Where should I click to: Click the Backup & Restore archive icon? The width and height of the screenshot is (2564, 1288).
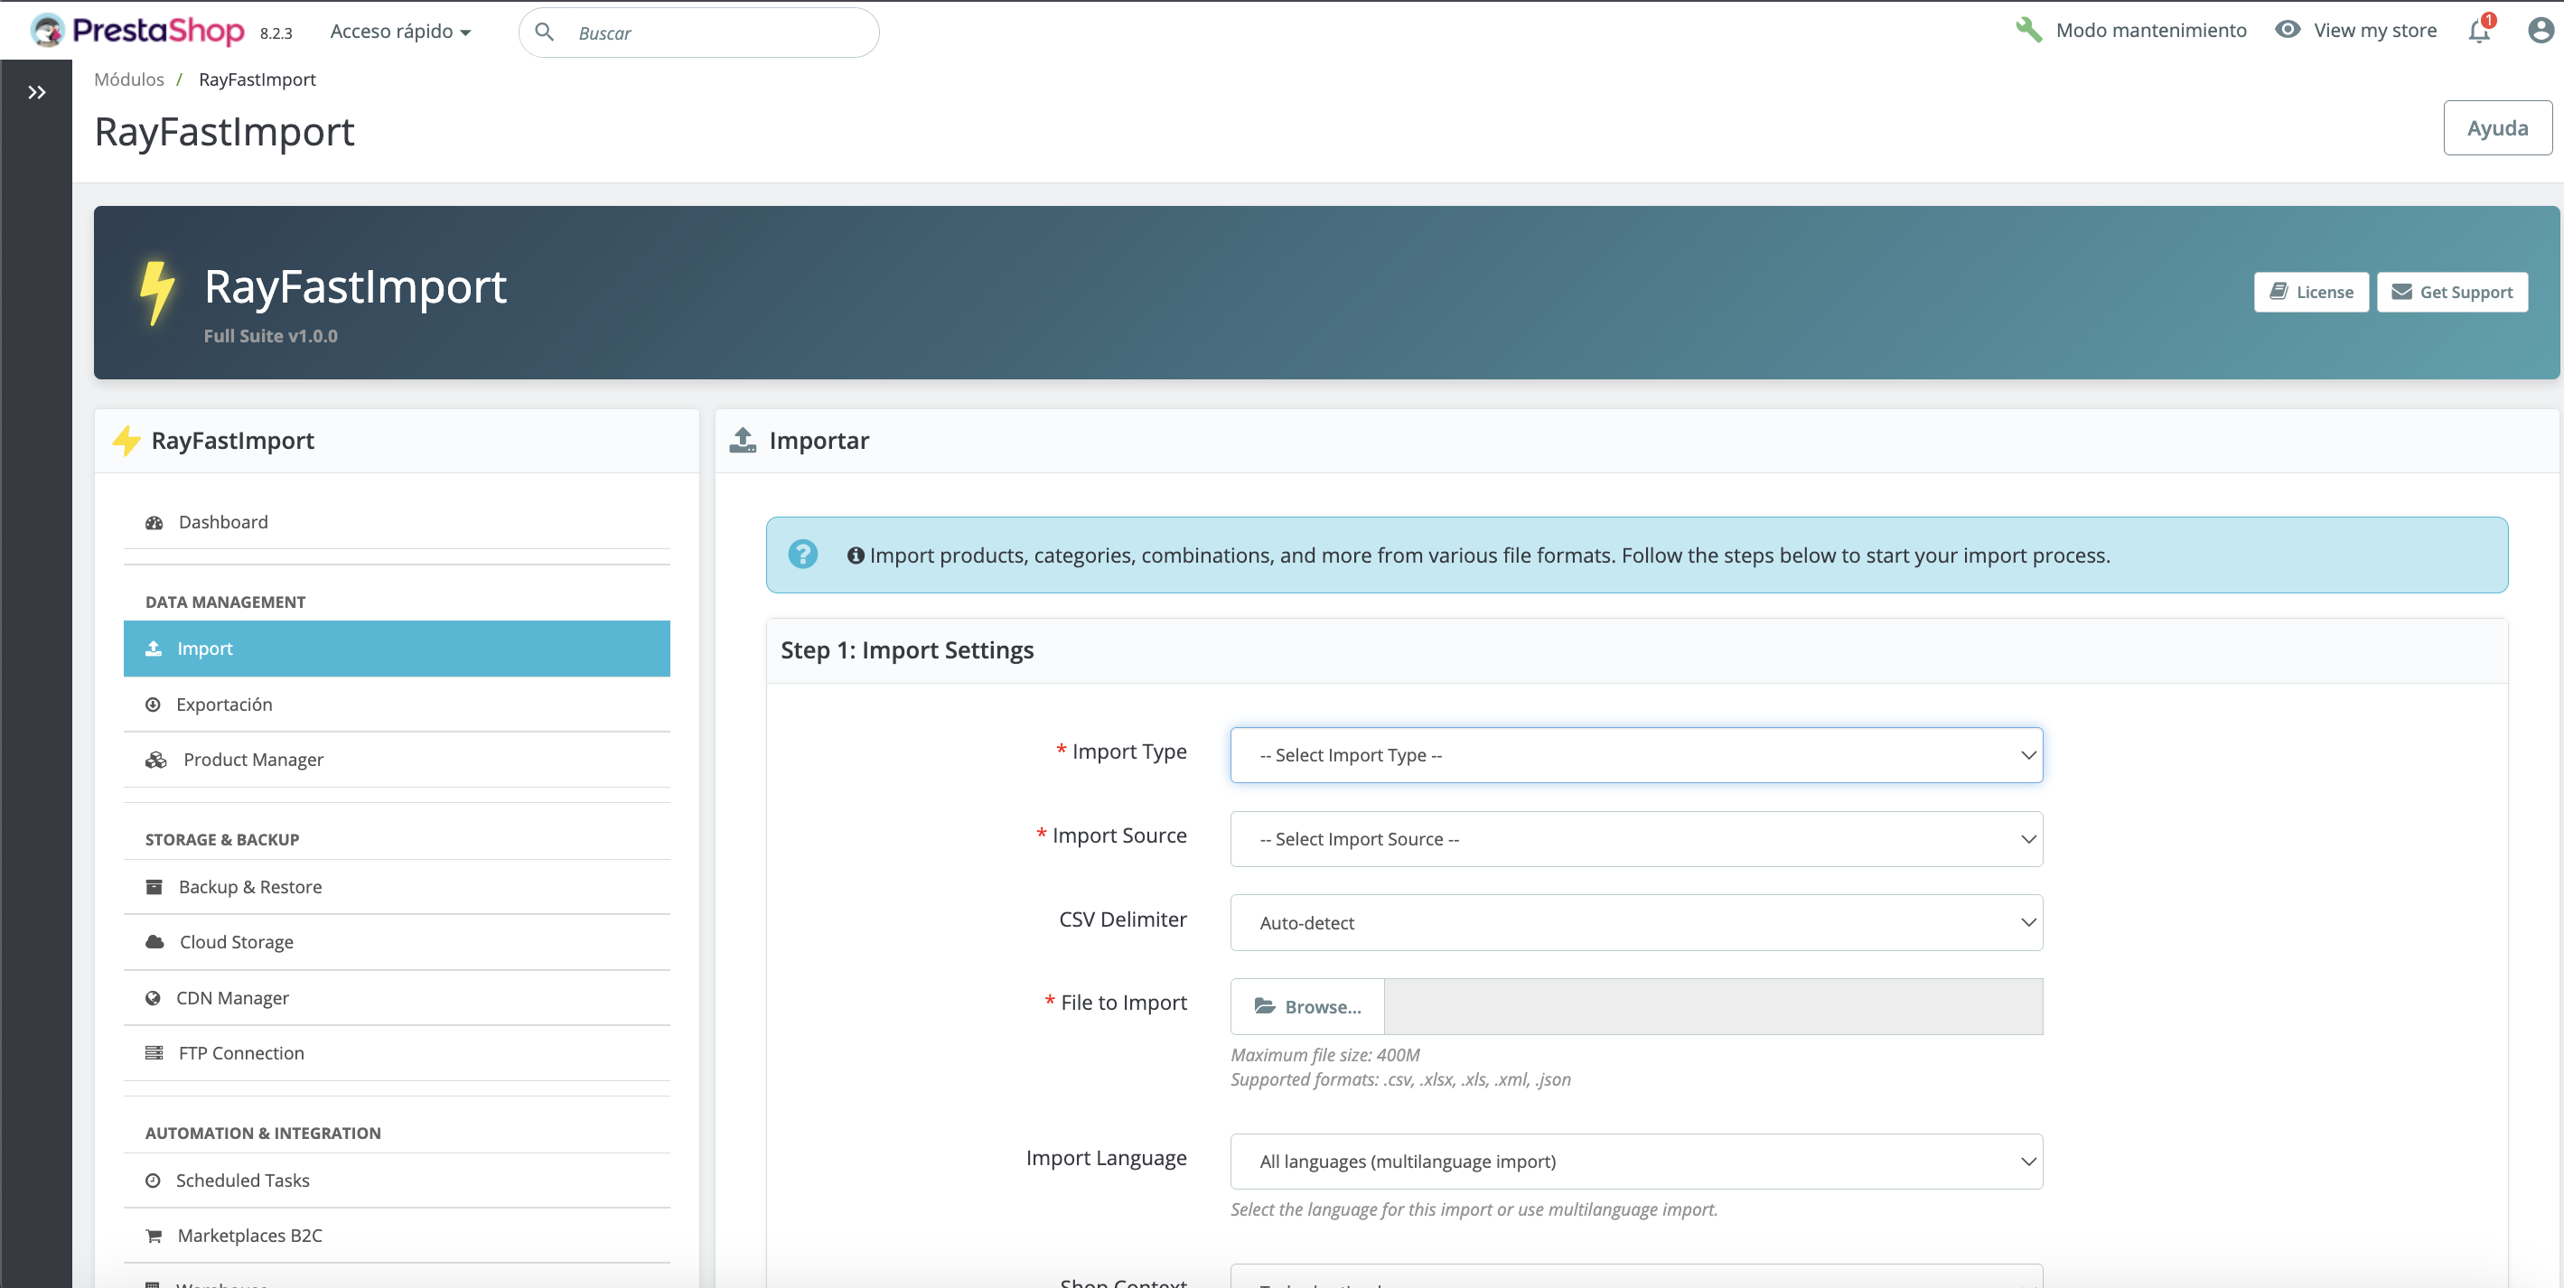tap(154, 887)
